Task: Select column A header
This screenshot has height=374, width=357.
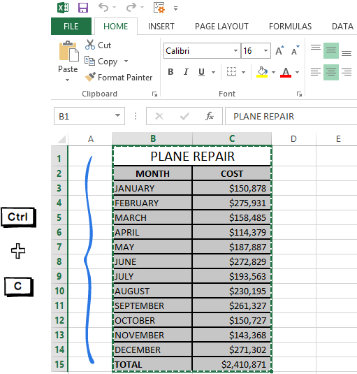Action: click(x=91, y=139)
